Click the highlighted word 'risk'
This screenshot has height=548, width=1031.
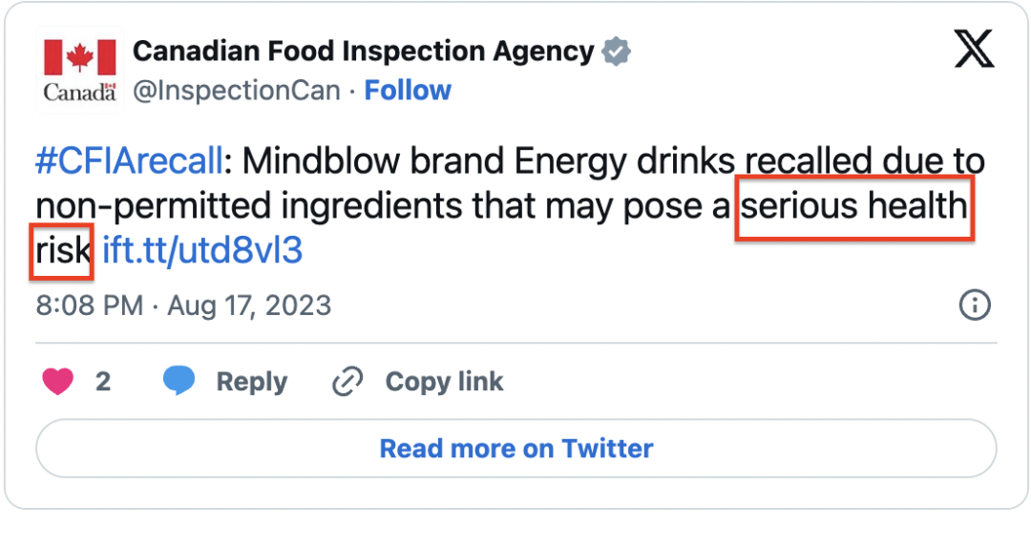coord(62,250)
